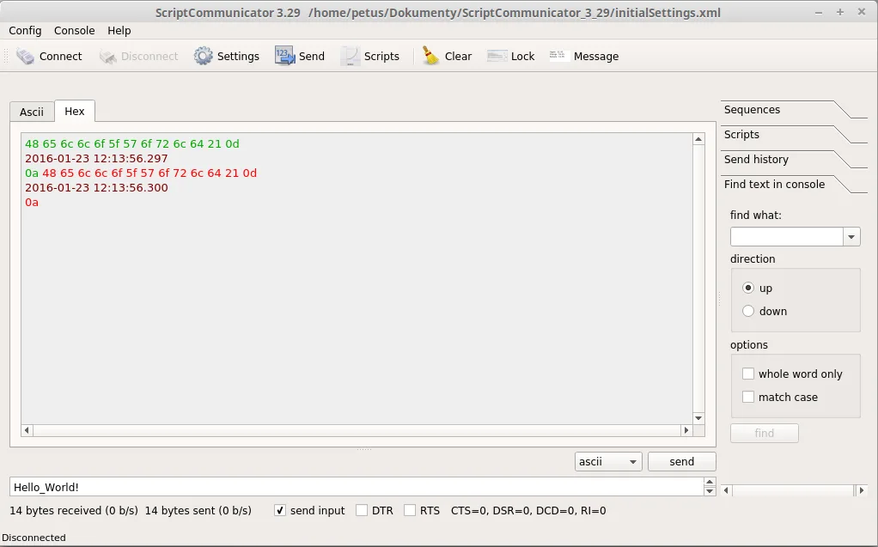Open the Config menu
878x547 pixels.
[25, 31]
